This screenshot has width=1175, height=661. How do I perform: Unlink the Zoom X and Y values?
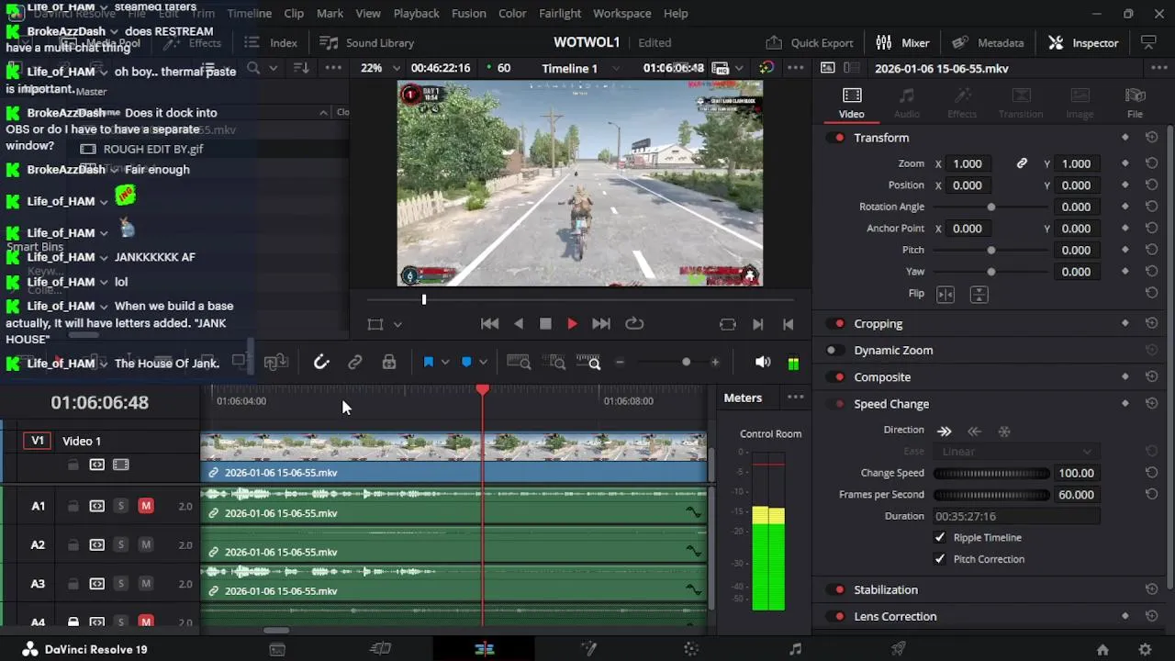pos(1022,163)
